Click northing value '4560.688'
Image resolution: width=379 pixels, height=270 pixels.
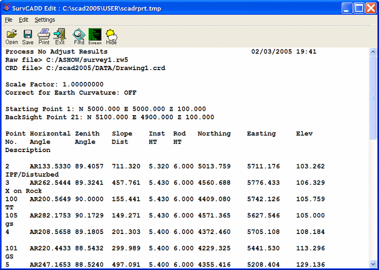click(x=214, y=183)
